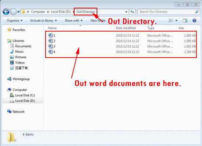Click the 1,080 KB size cell
Viewport: 202px width, 146px height.
coord(190,41)
